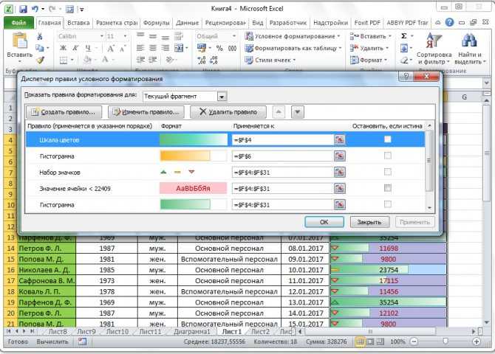495x354 pixels.
Task: Click the green Шкала цветов format preview
Action: (194, 139)
